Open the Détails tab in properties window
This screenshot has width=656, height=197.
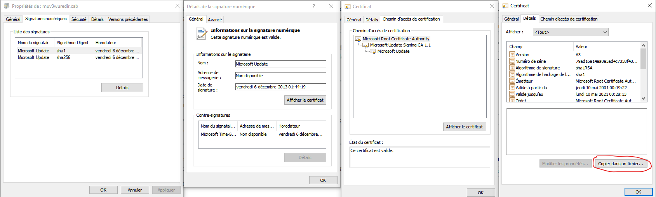pyautogui.click(x=97, y=19)
